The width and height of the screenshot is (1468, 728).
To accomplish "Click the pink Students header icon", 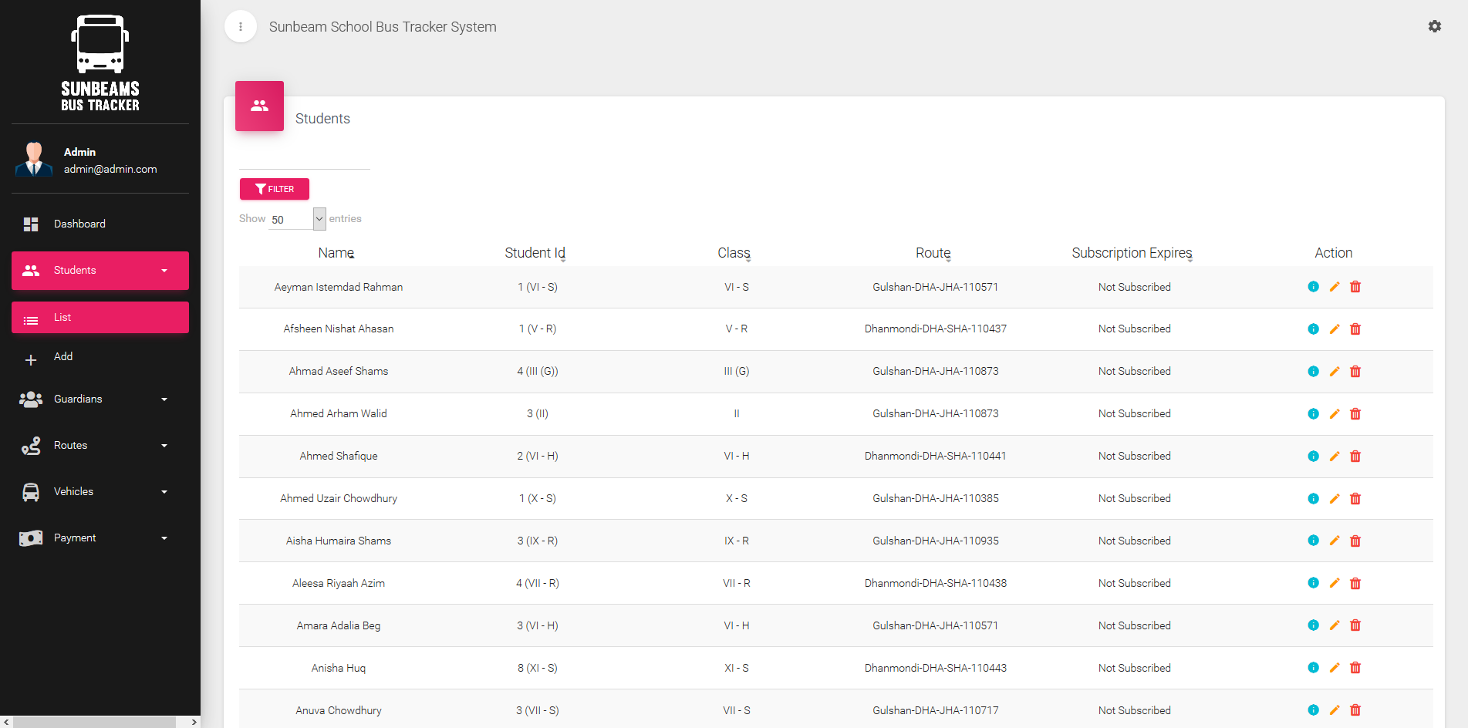I will click(x=259, y=106).
